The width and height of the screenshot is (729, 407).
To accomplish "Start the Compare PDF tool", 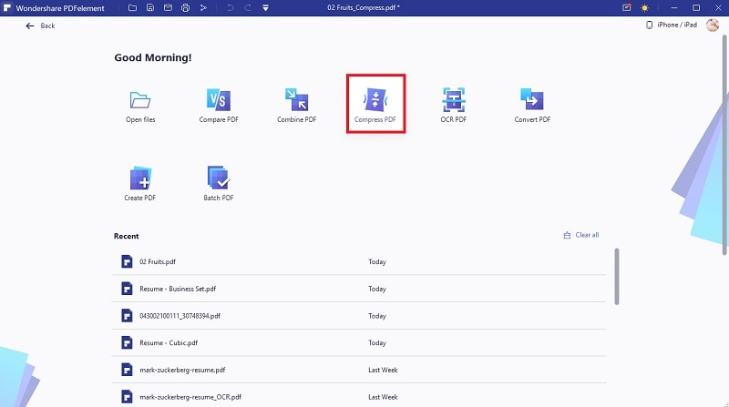I will pos(219,106).
